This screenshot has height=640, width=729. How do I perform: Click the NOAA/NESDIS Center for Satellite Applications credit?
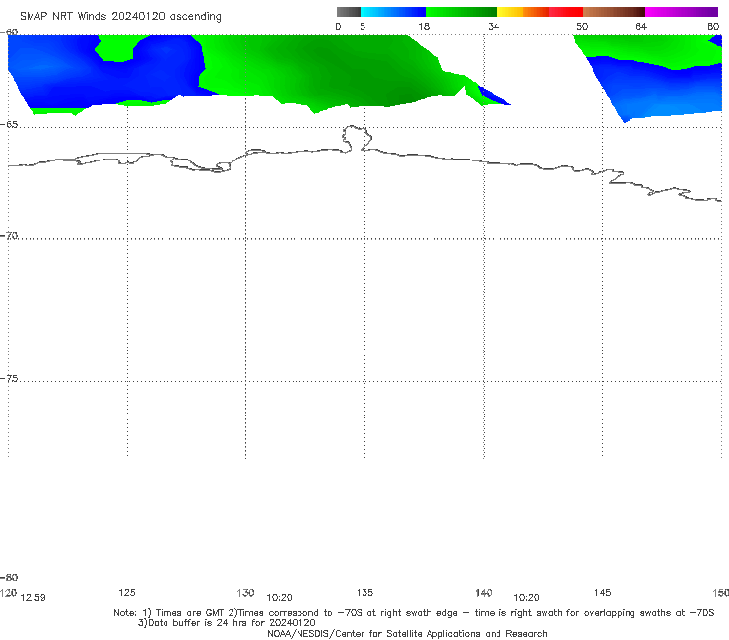coord(407,634)
